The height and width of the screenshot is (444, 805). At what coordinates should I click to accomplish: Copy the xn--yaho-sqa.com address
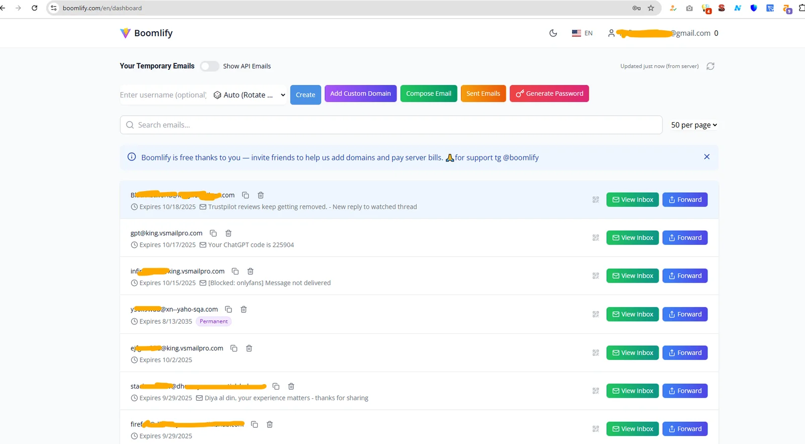pos(228,309)
